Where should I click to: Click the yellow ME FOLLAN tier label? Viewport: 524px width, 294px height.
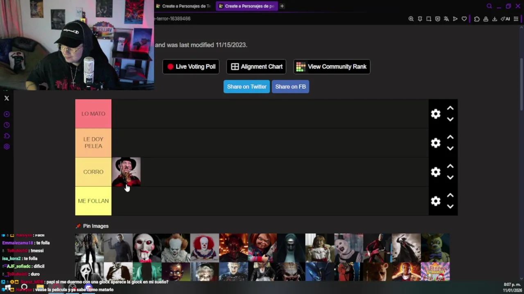tap(93, 201)
